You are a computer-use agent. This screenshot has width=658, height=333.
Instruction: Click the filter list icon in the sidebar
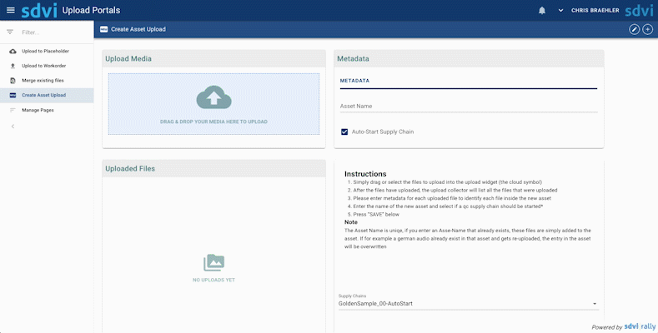tap(10, 32)
